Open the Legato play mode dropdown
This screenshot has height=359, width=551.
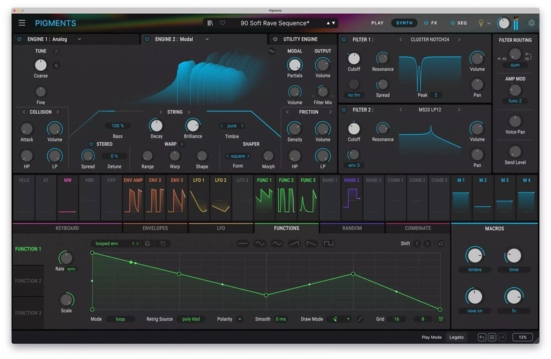pos(456,337)
